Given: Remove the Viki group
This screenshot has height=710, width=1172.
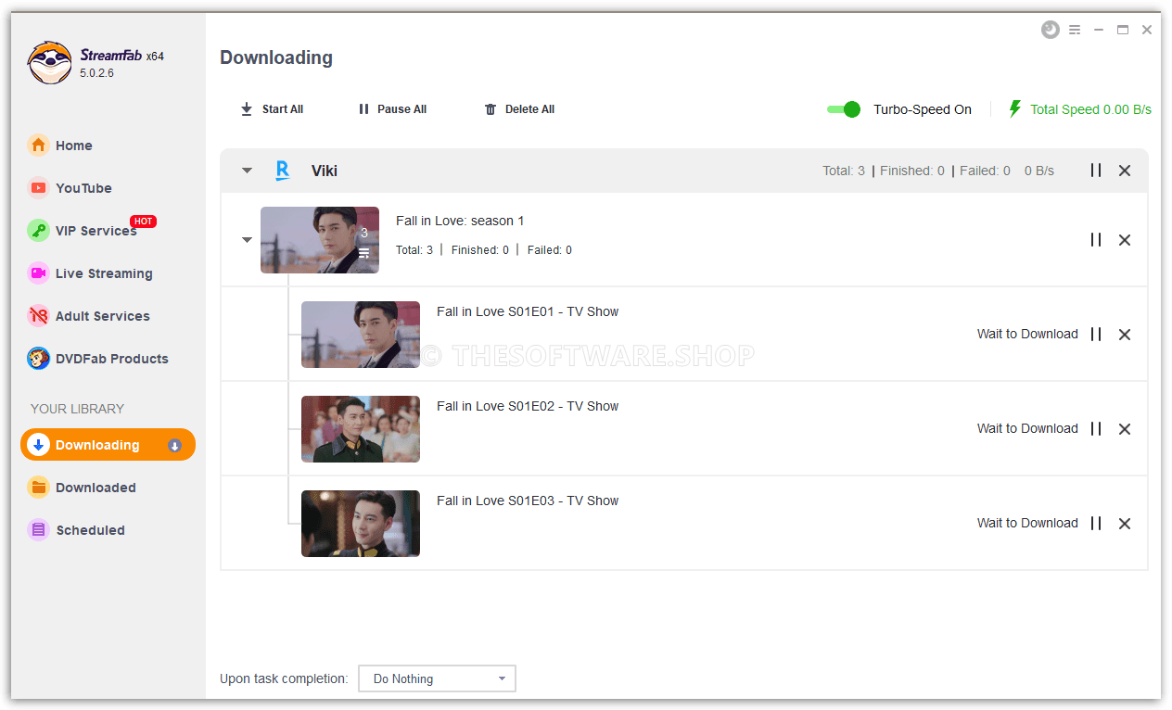Looking at the screenshot, I should point(1125,171).
